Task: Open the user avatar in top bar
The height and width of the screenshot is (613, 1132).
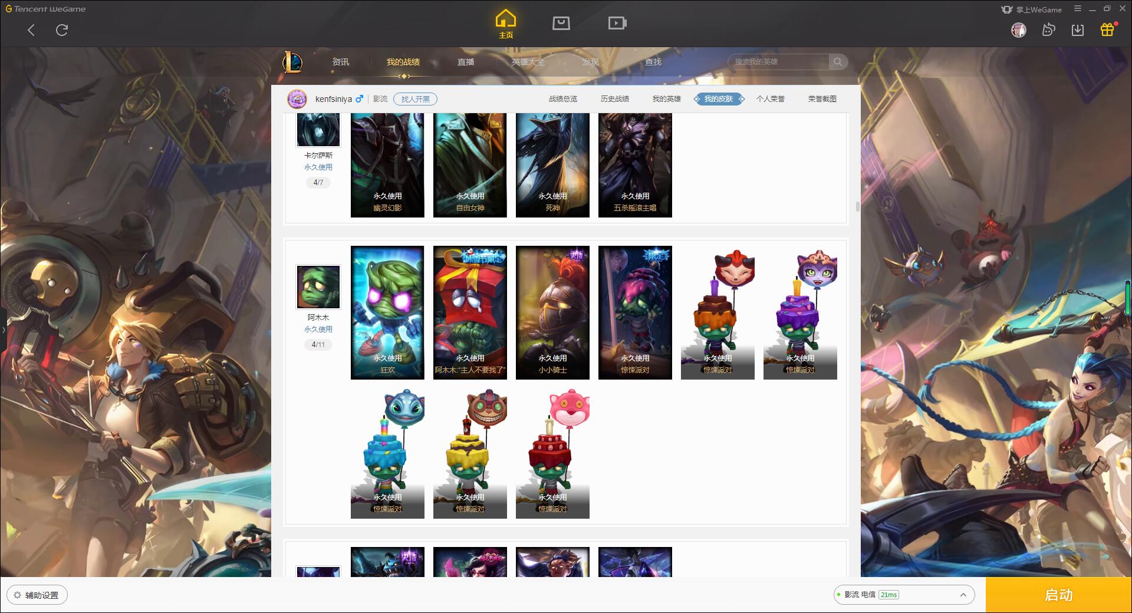Action: click(1019, 30)
